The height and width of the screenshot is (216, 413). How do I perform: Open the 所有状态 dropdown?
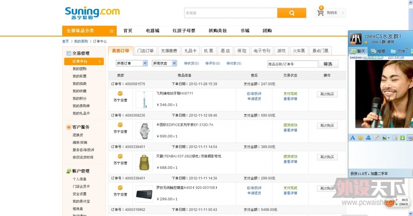[x=164, y=63]
